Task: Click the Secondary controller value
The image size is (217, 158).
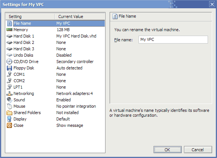Action: click(x=75, y=62)
